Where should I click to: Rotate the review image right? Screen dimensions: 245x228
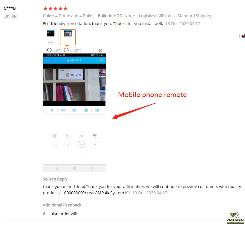(x=72, y=50)
